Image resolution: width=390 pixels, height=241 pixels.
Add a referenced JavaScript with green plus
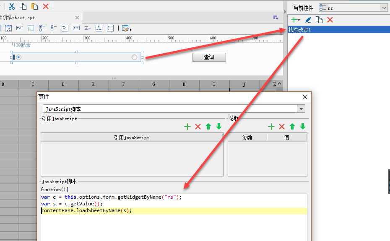click(187, 127)
